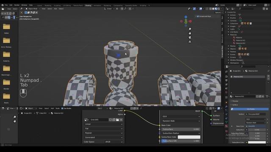Open the File menu
The width and height of the screenshot is (271, 152).
6,5
